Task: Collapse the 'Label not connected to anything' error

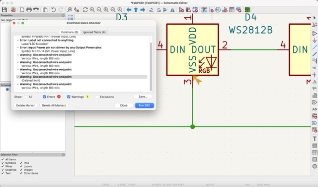Action: [x=18, y=40]
